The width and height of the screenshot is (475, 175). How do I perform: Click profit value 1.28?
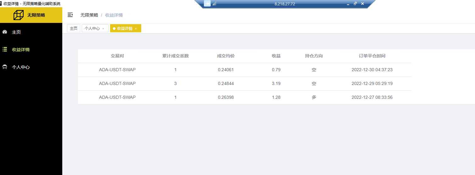[x=276, y=97]
